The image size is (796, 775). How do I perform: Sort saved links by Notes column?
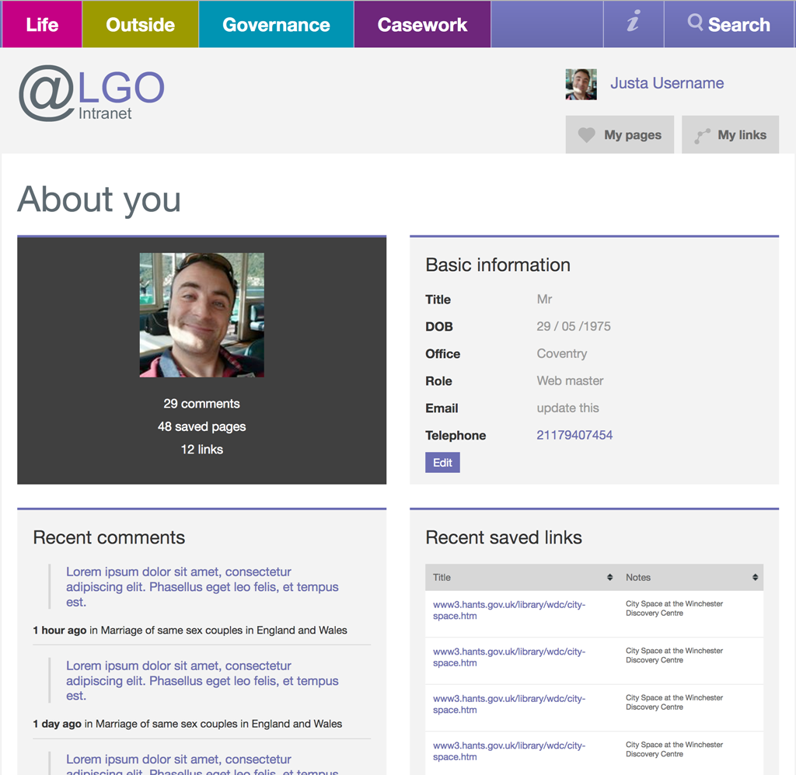pos(755,578)
